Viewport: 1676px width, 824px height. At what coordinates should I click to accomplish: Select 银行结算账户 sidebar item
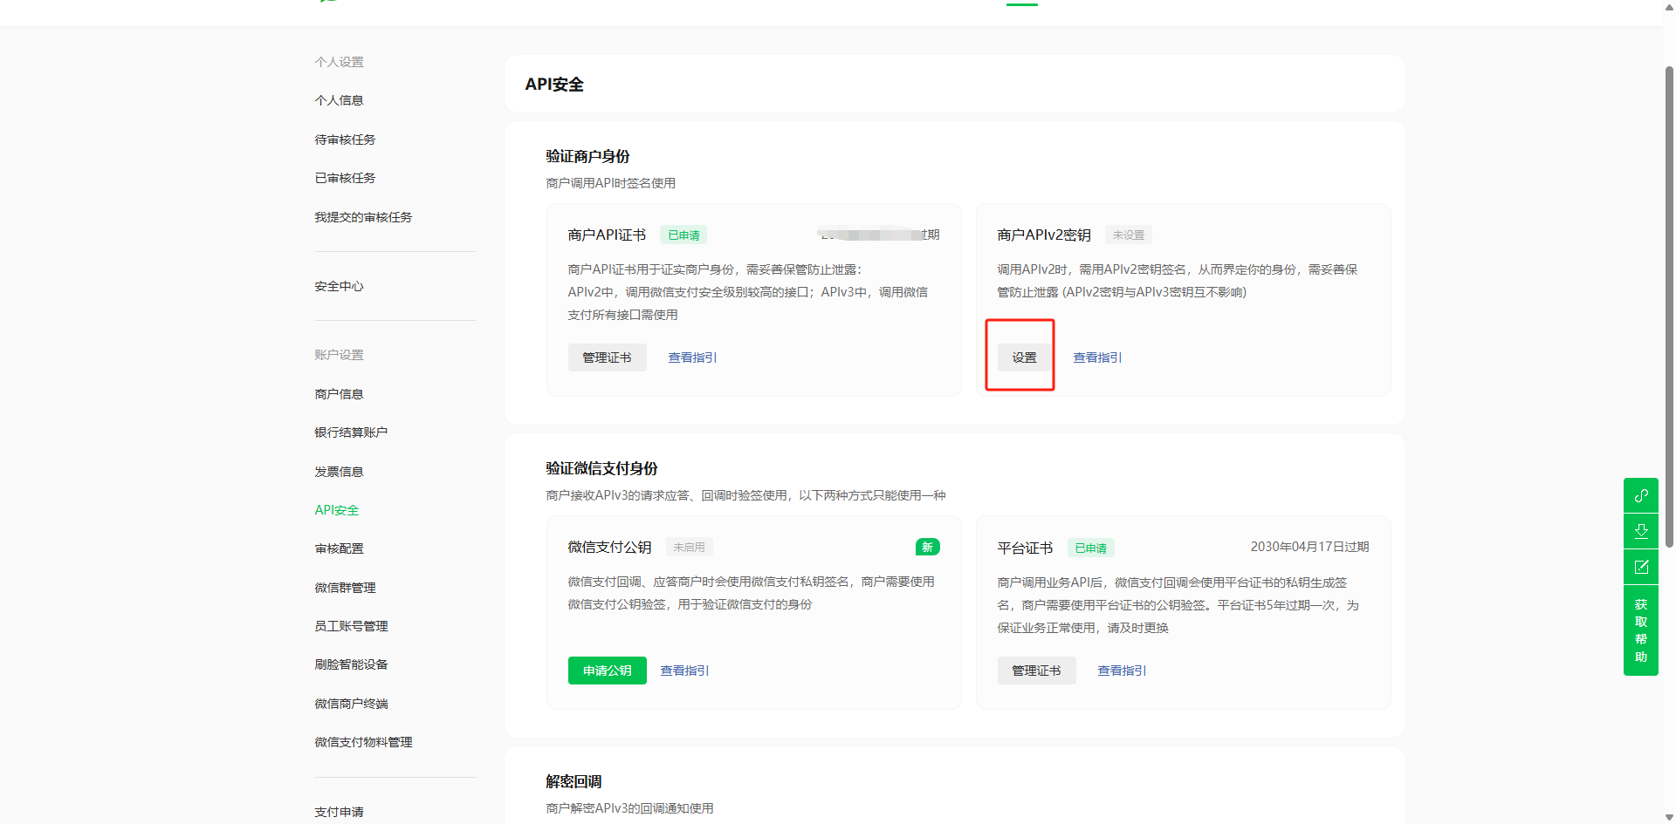(351, 432)
